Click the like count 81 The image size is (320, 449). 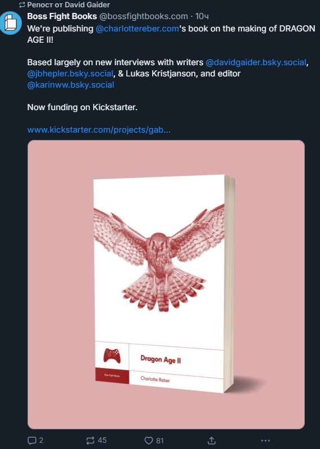[x=160, y=441]
